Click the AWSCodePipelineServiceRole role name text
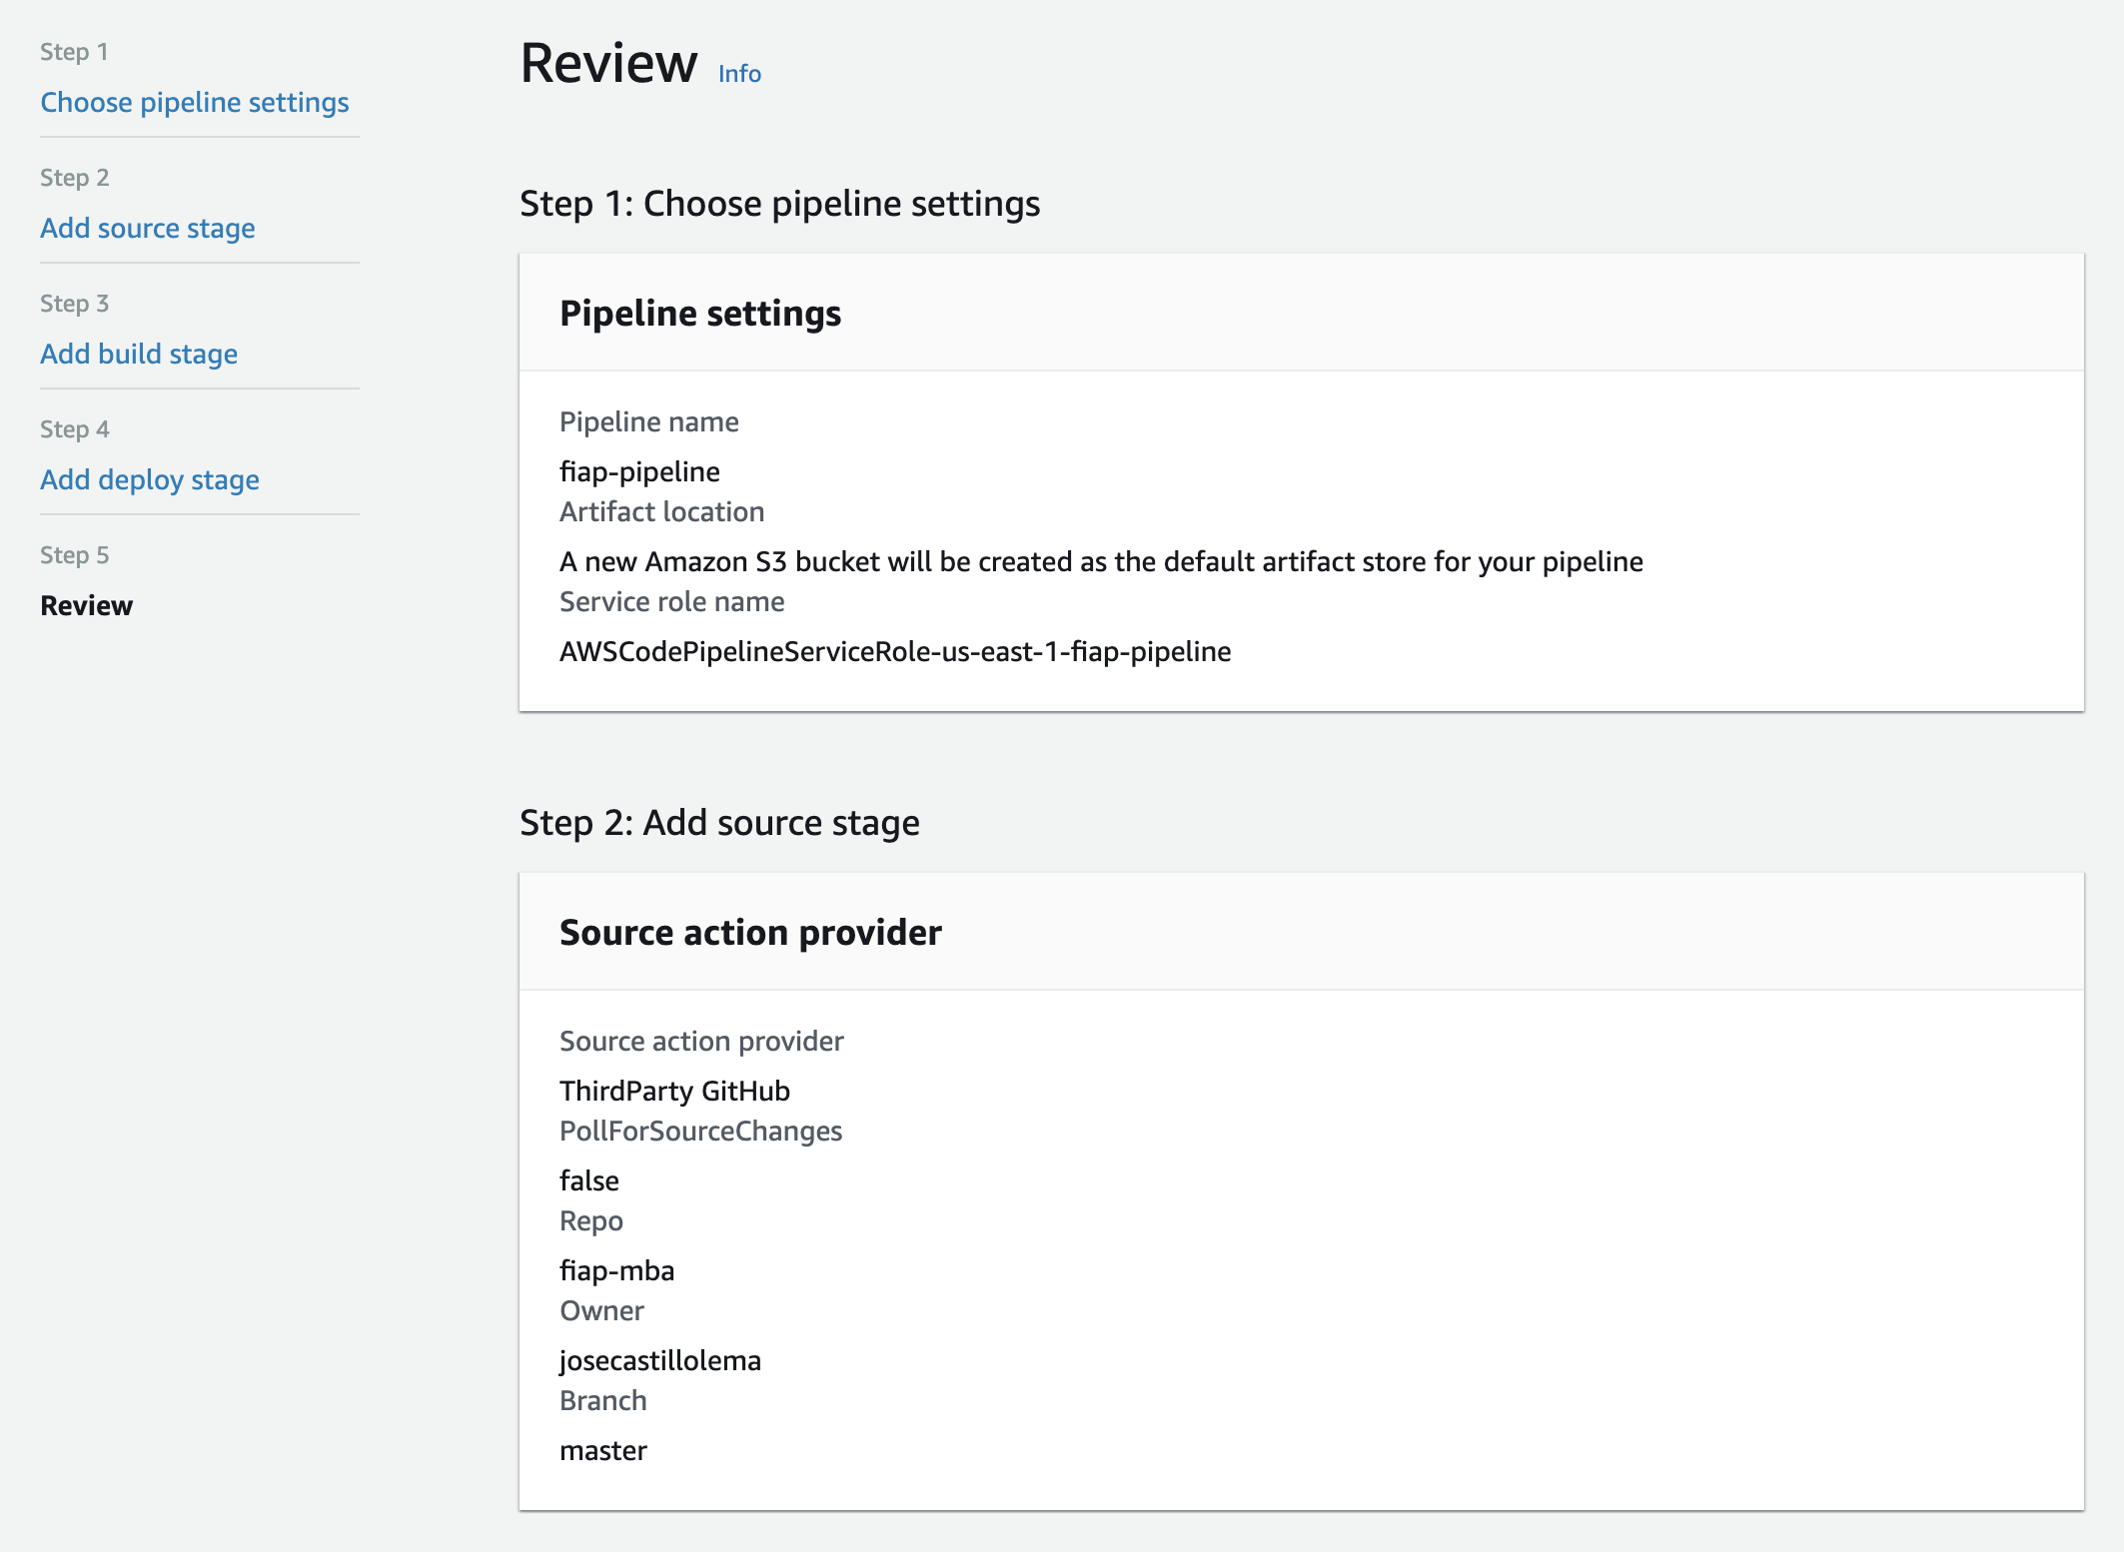 click(895, 651)
